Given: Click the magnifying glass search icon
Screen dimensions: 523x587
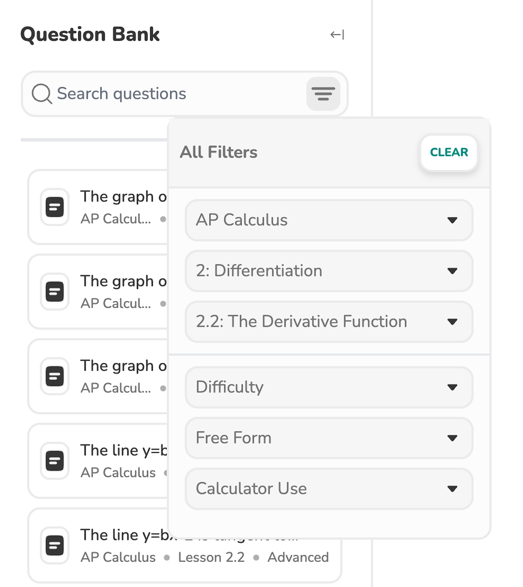Looking at the screenshot, I should point(42,94).
